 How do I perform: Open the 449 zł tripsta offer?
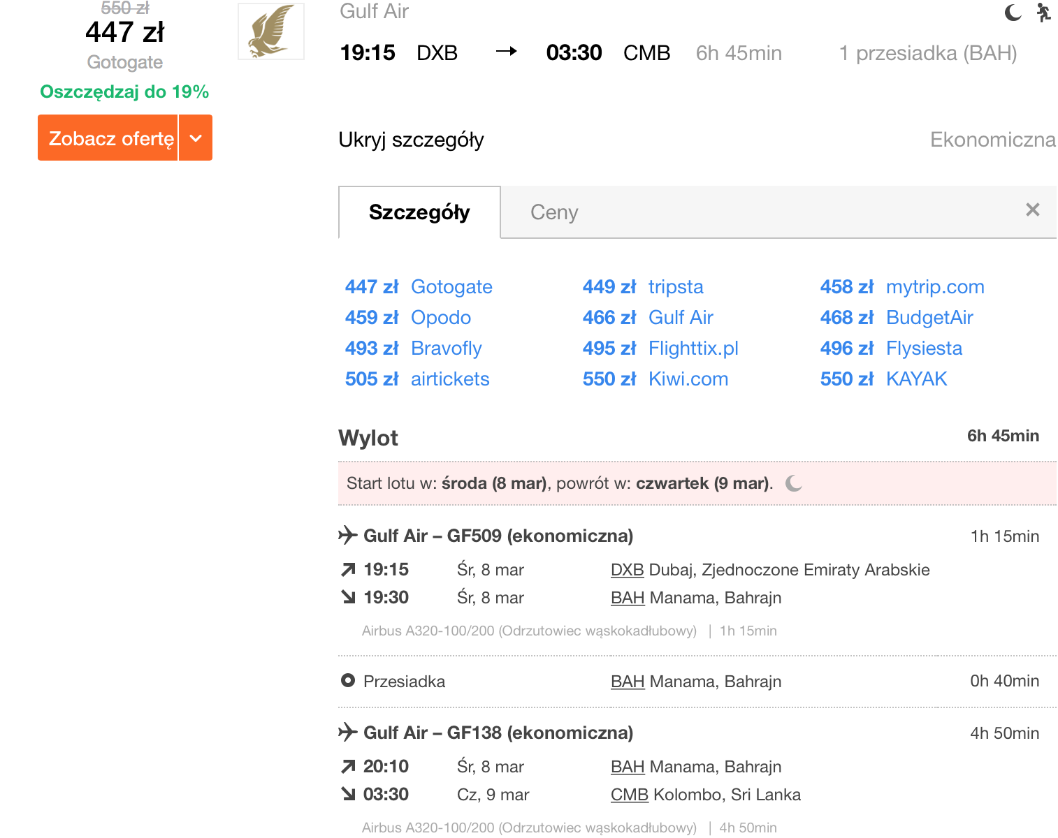[x=643, y=287]
